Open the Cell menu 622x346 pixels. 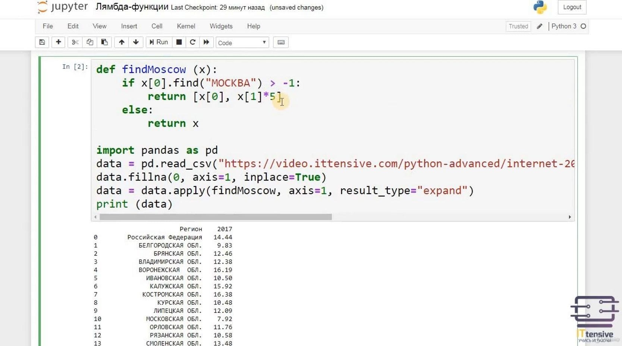(x=157, y=26)
